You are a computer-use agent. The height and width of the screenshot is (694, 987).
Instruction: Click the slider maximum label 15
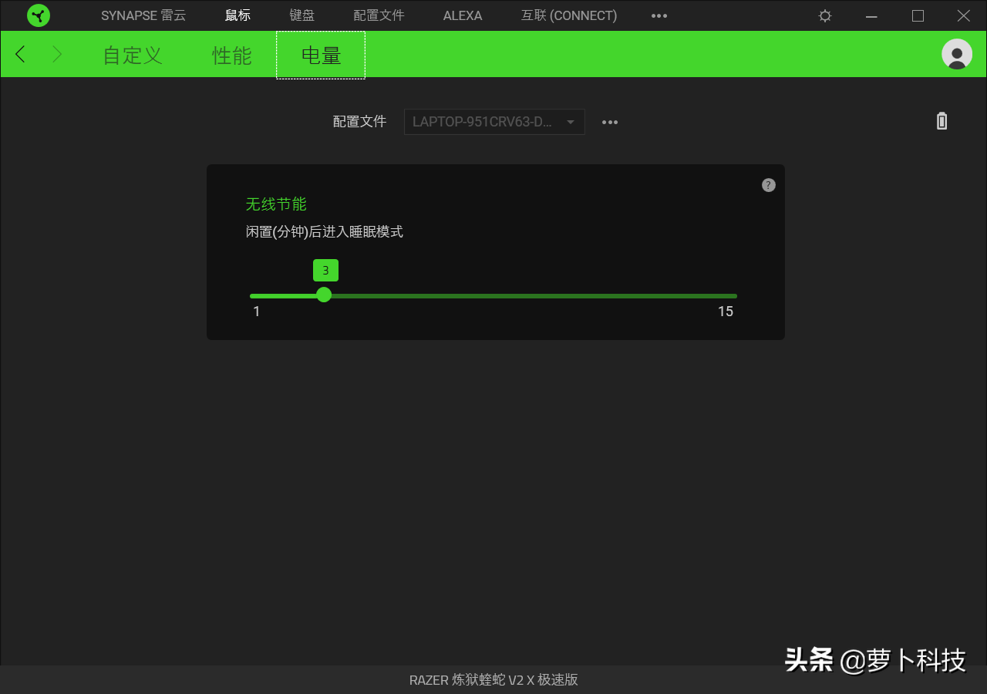(x=726, y=312)
